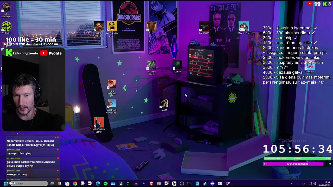
Task: Open File Explorer from the taskbar
Action: coord(60,184)
